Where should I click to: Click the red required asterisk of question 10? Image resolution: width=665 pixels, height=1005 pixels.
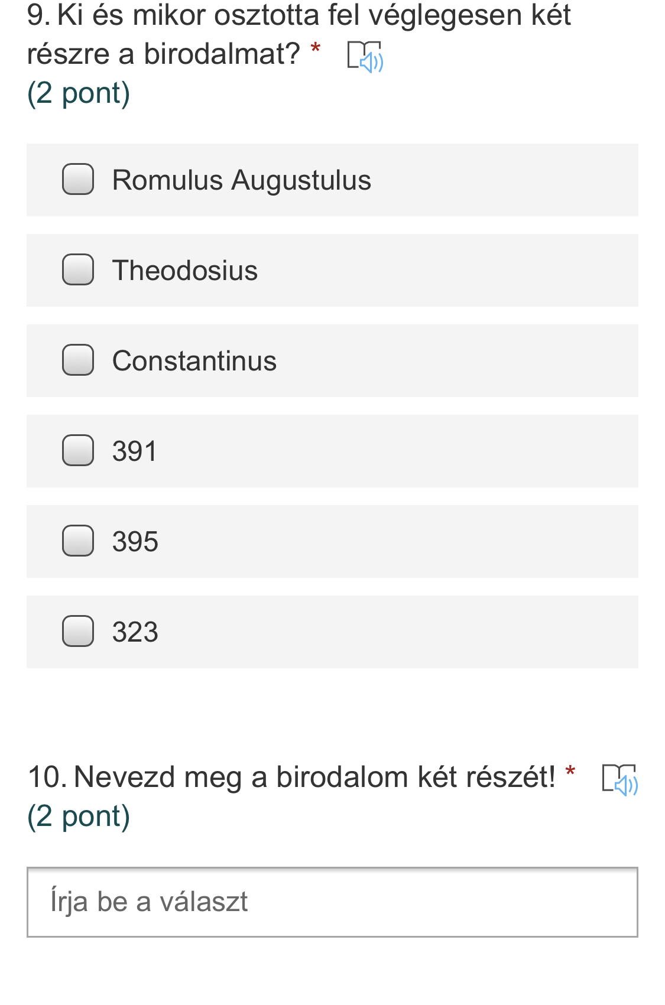[x=570, y=771]
